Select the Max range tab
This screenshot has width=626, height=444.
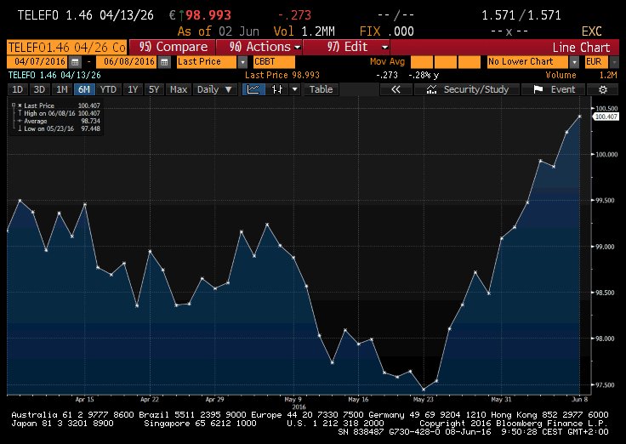(178, 89)
